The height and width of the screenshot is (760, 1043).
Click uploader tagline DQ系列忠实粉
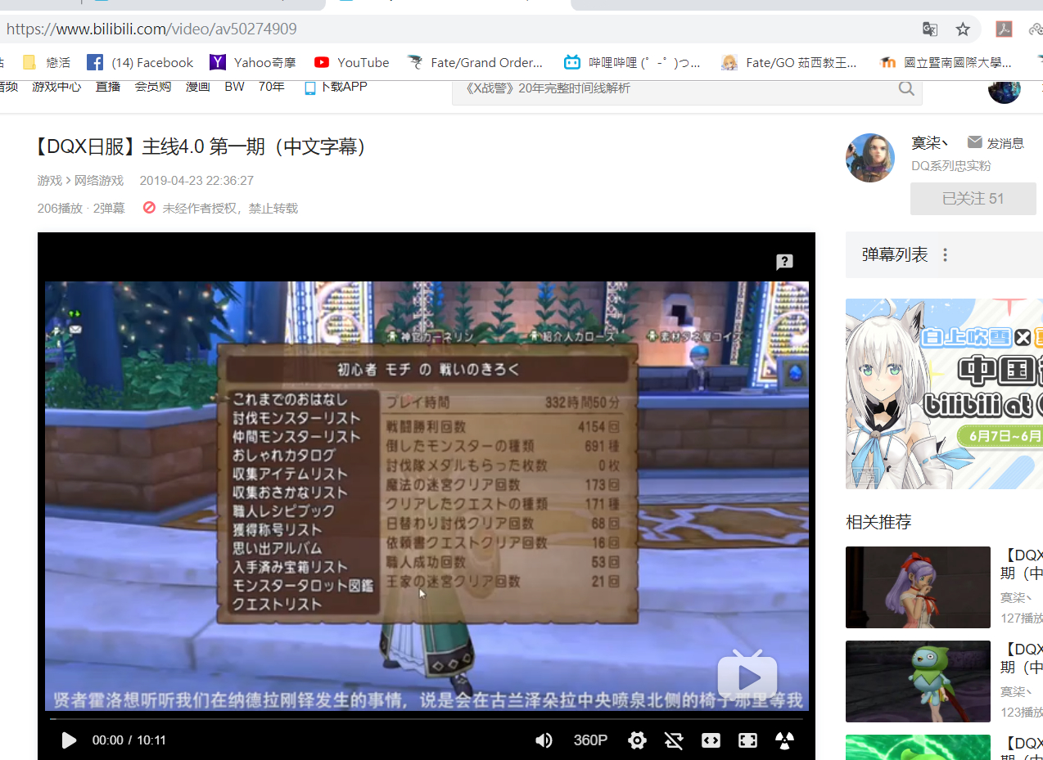point(951,166)
